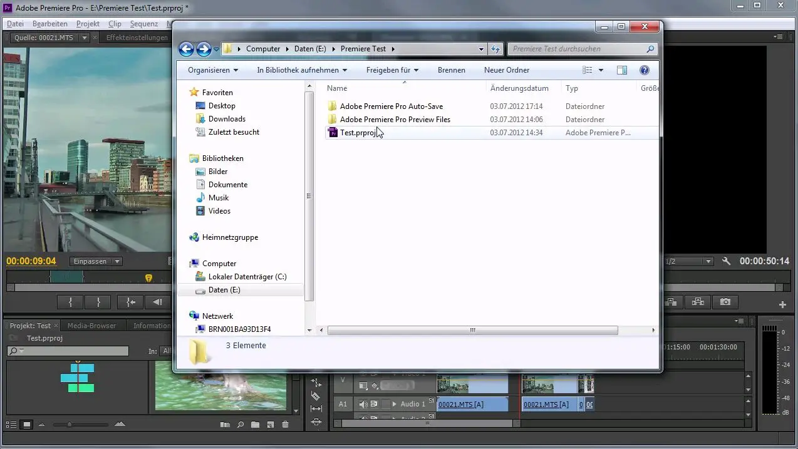The height and width of the screenshot is (449, 798).
Task: Set source monitor Mark In point
Action: click(x=71, y=302)
